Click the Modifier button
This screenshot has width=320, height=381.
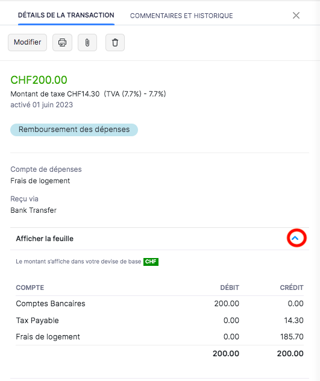coord(28,43)
